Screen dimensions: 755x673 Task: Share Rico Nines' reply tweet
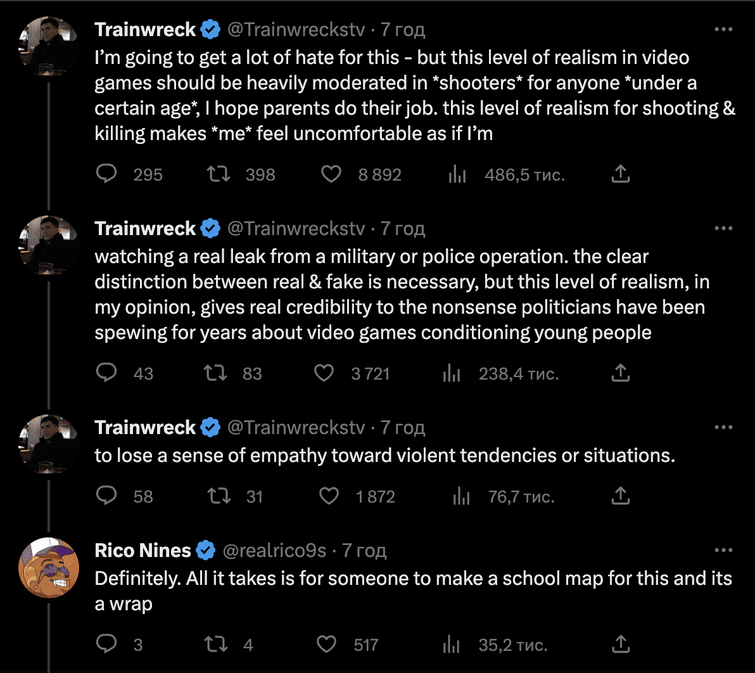tap(621, 644)
